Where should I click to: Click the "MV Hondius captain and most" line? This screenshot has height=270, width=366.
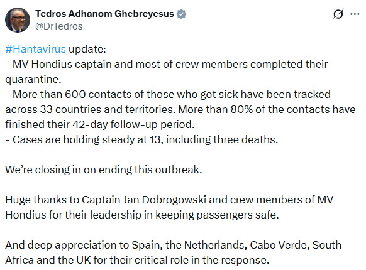[x=167, y=64]
